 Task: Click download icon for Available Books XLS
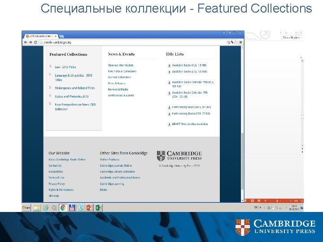coord(169,65)
